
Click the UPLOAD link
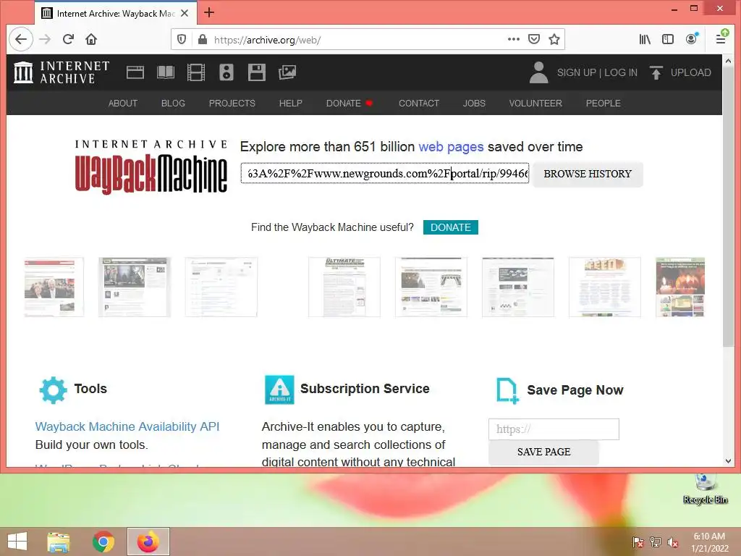coord(680,72)
